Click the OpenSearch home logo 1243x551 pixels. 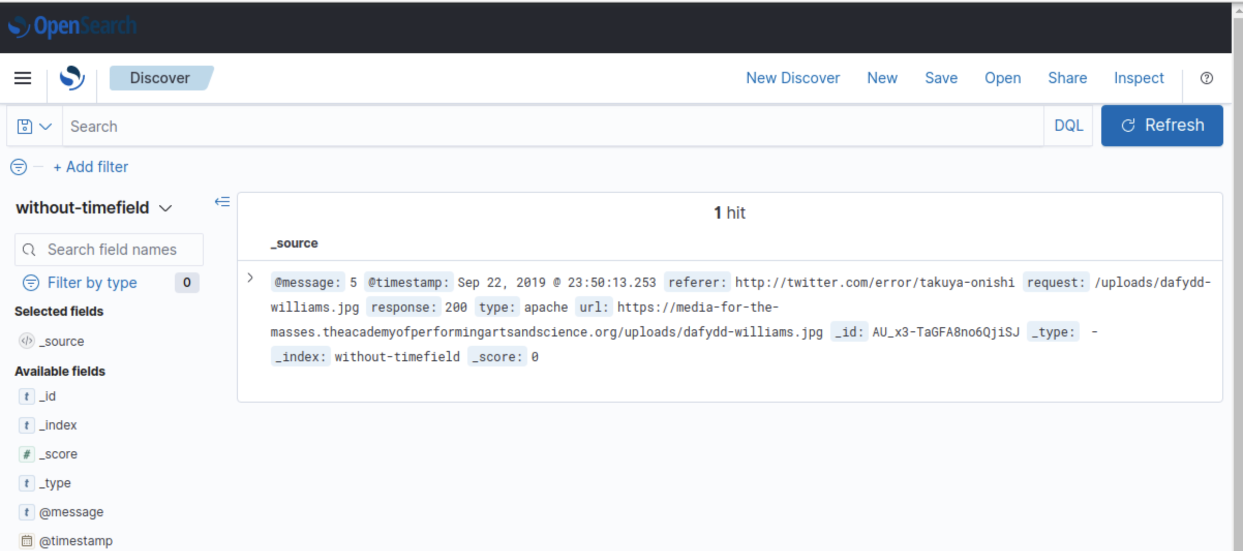72,78
